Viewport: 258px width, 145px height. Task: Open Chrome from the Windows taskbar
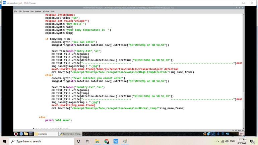107,141
